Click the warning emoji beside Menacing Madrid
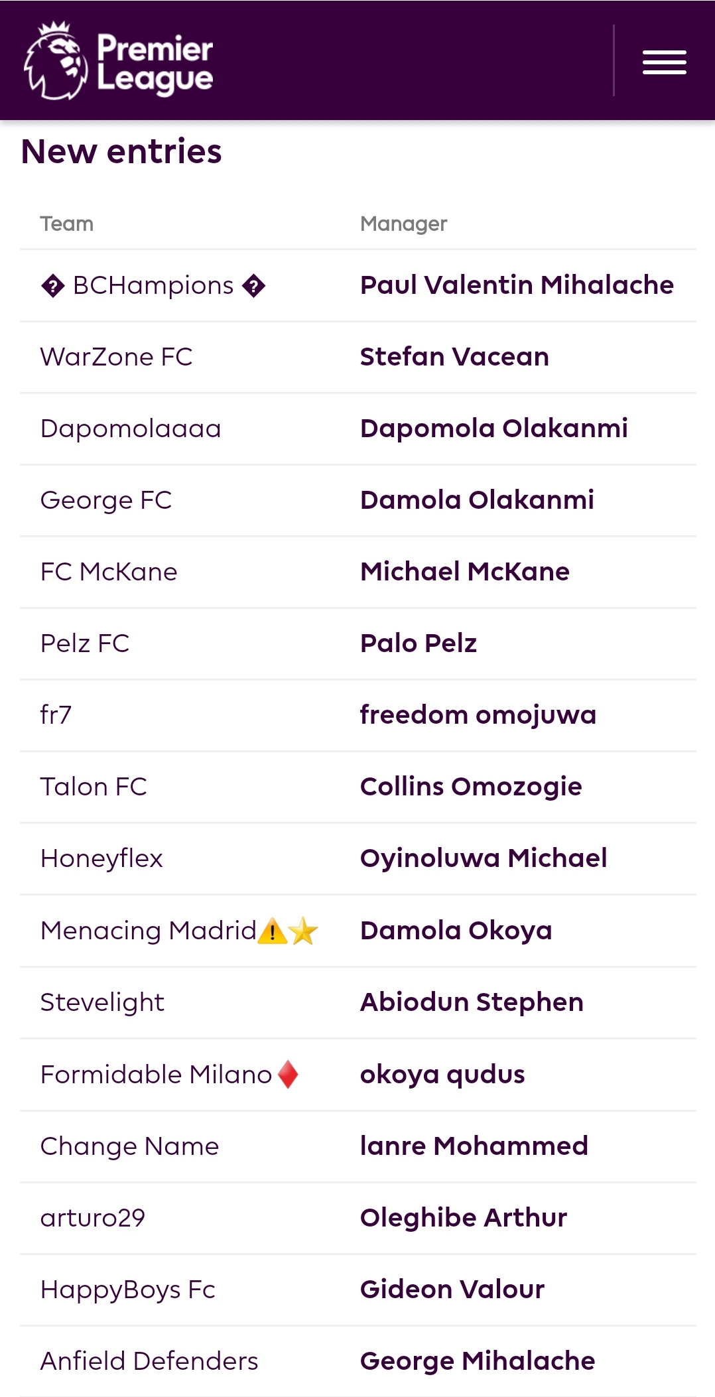 tap(272, 931)
